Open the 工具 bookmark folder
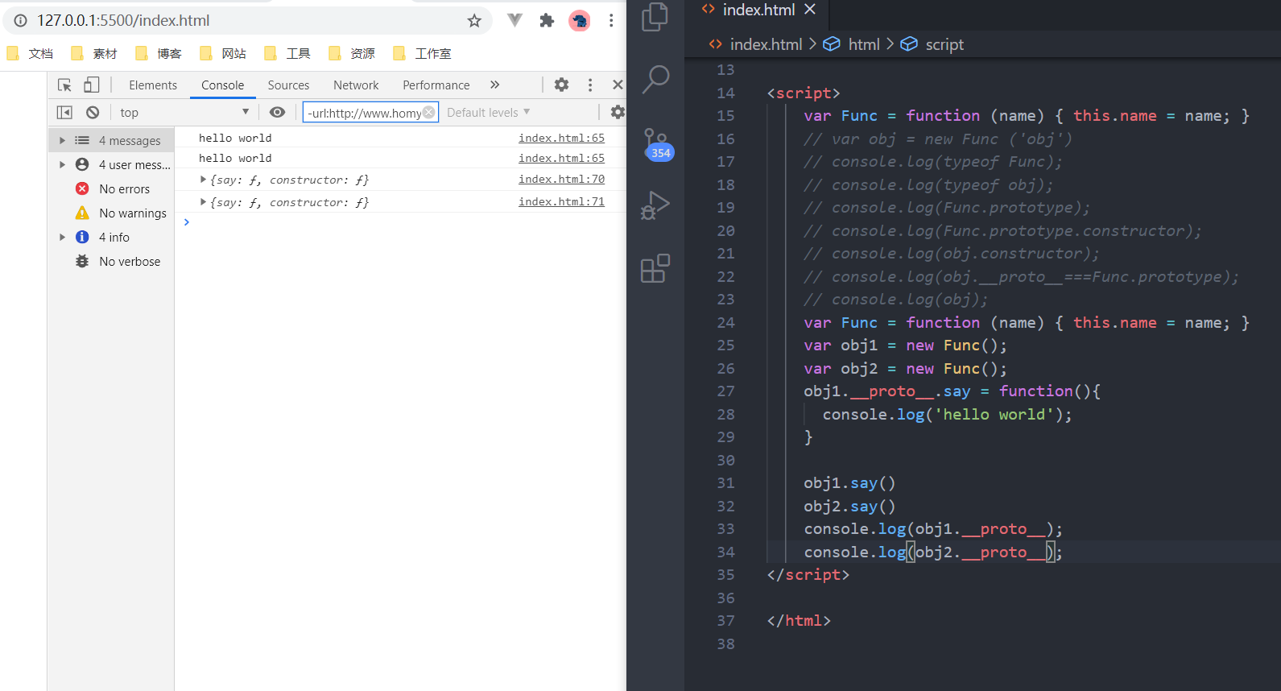 (x=287, y=53)
